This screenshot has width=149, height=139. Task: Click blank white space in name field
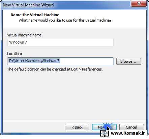[70, 43]
